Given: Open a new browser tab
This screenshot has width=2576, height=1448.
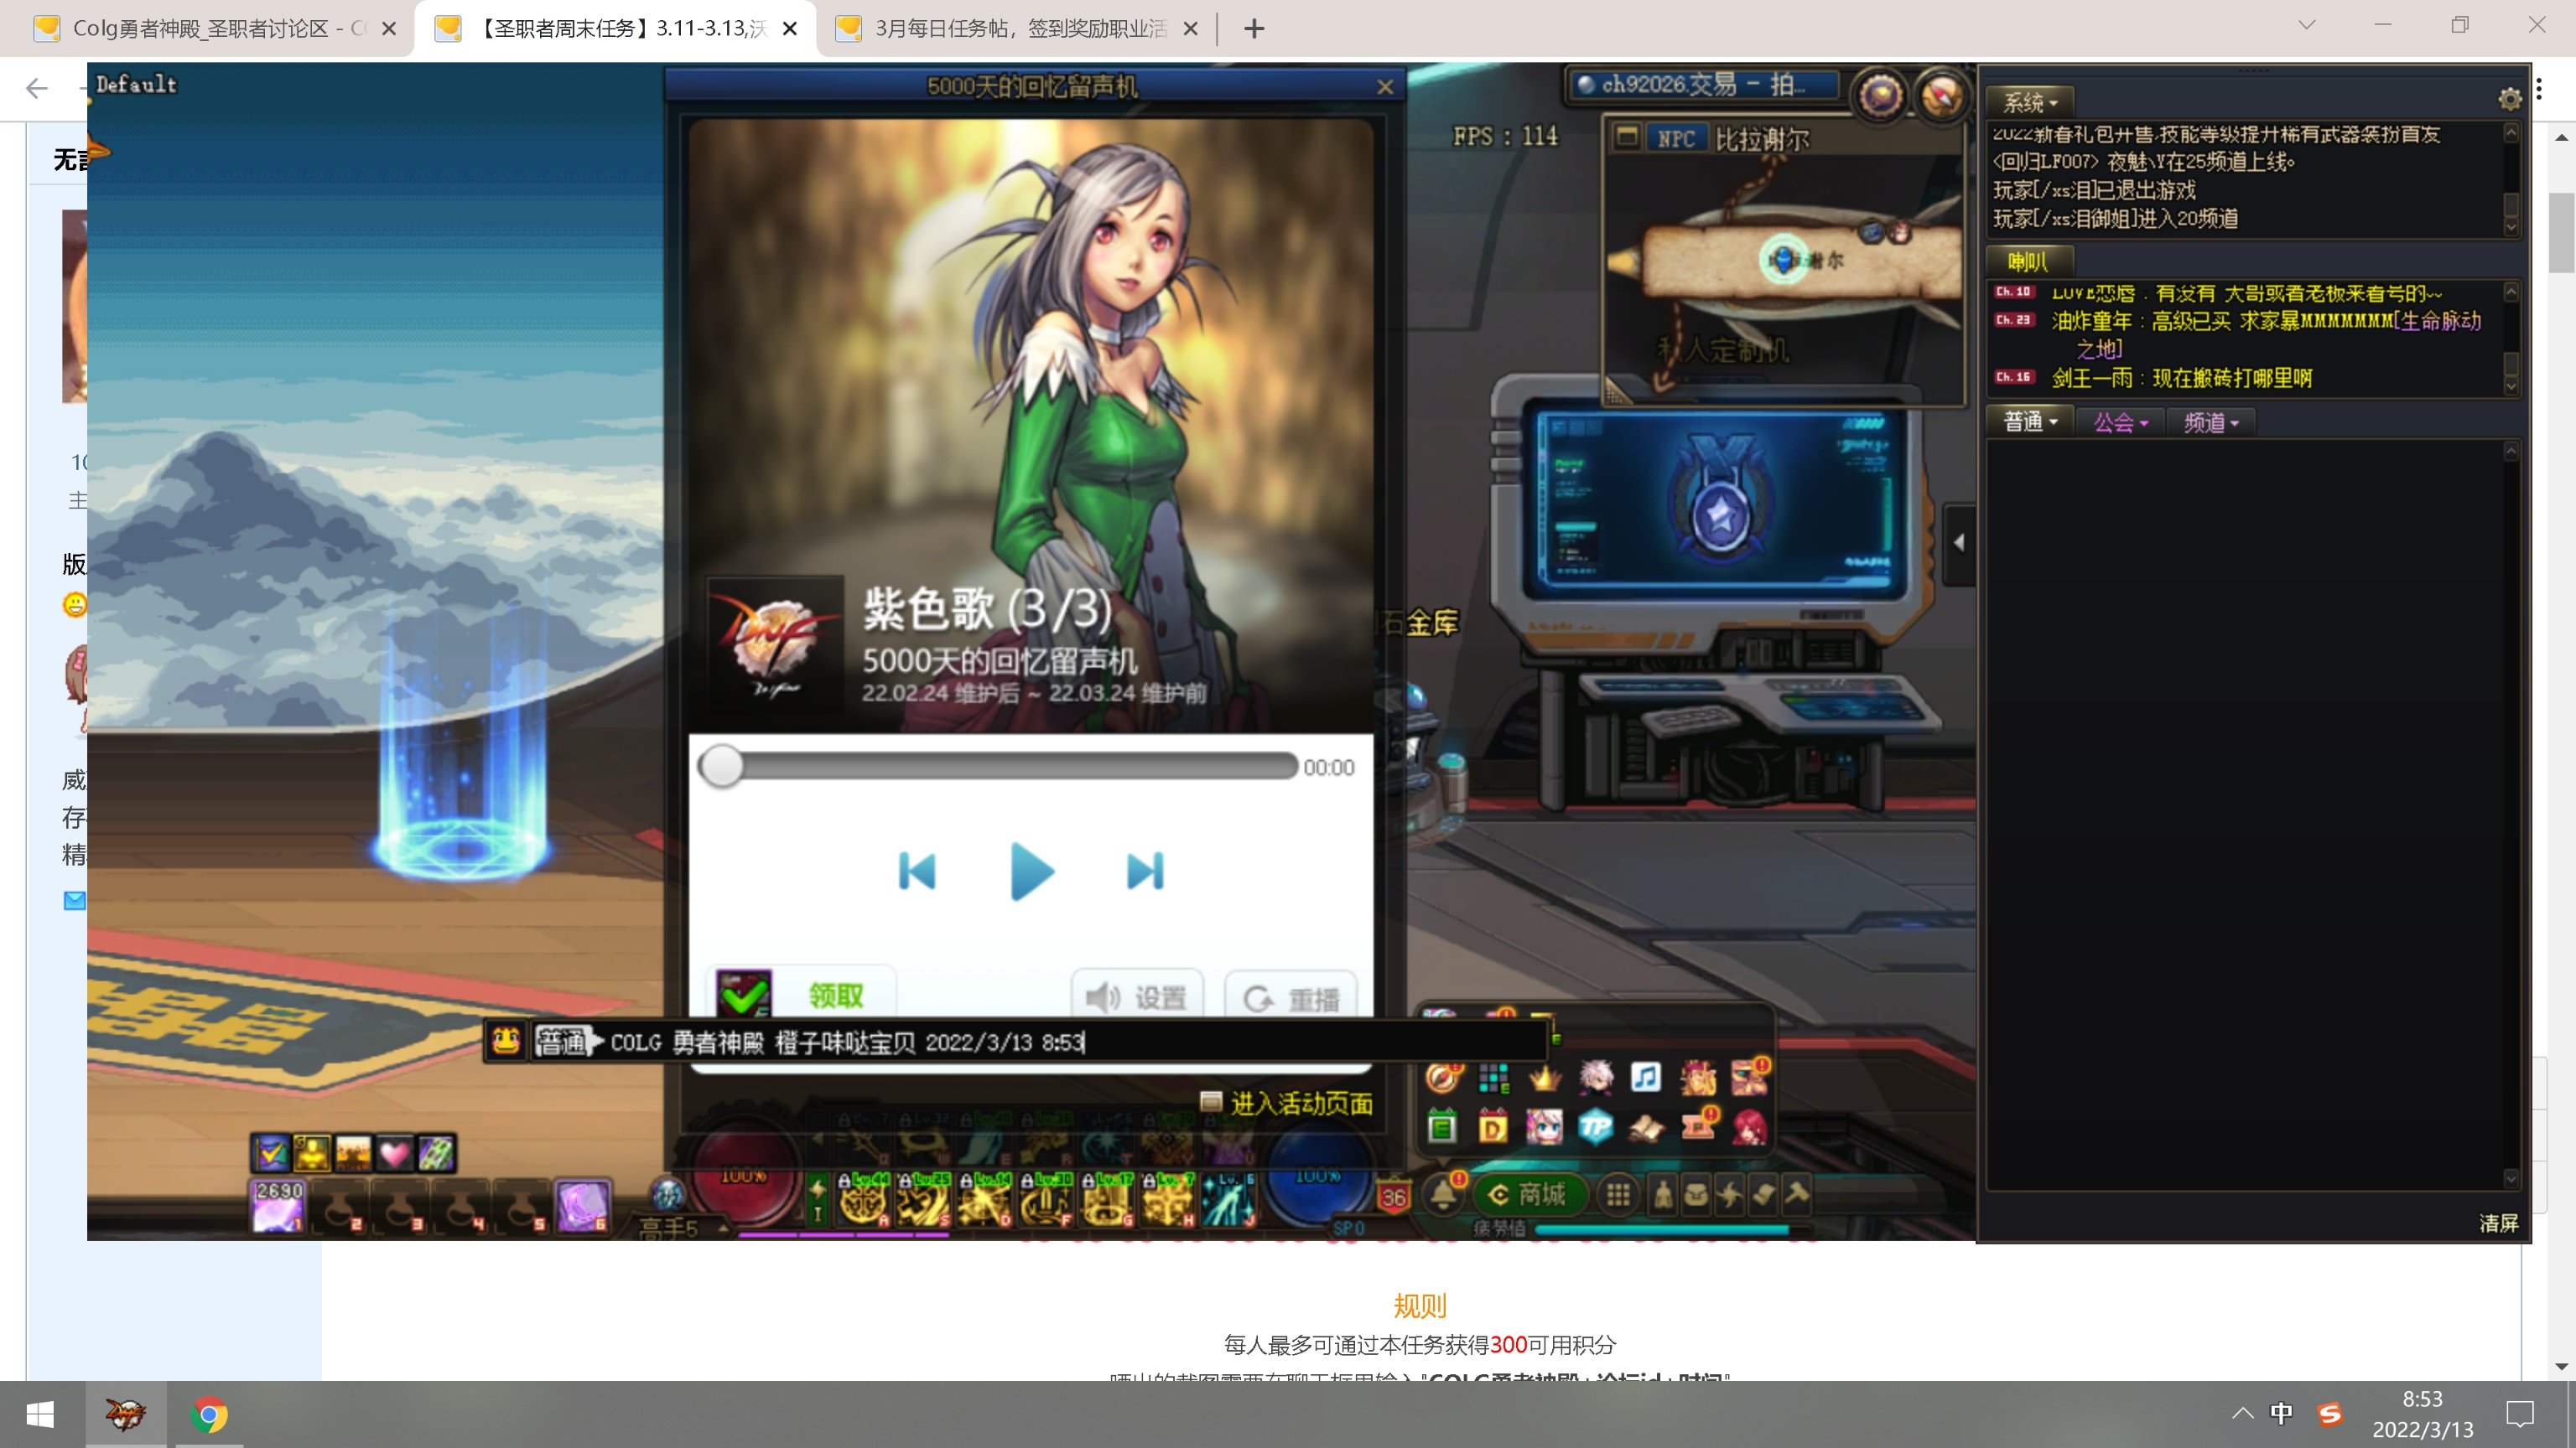Looking at the screenshot, I should 1254,28.
